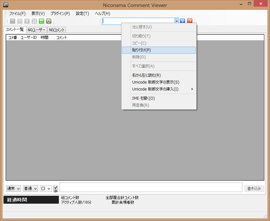Image resolution: width=270 pixels, height=221 pixels.
Task: Click the blue connect icon beside URL box
Action: click(x=183, y=21)
